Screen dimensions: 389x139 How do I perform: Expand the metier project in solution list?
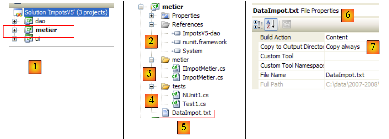coord(14,30)
